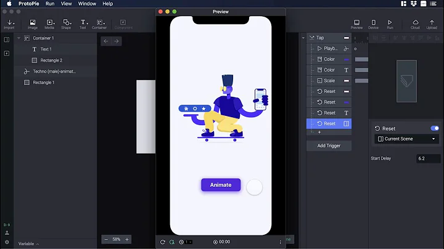444x249 pixels.
Task: Click the Playback timeline marker
Action: [x=355, y=49]
